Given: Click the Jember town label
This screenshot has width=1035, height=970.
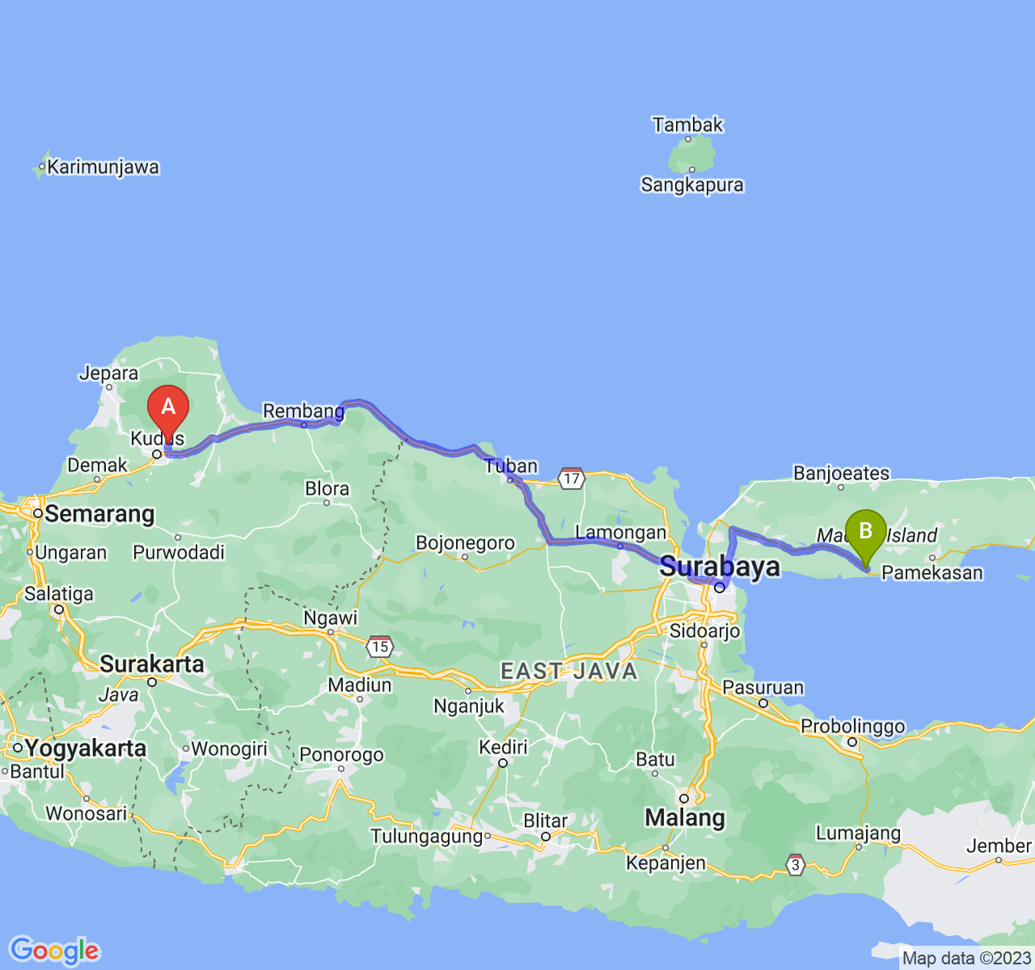Looking at the screenshot, I should point(999,846).
